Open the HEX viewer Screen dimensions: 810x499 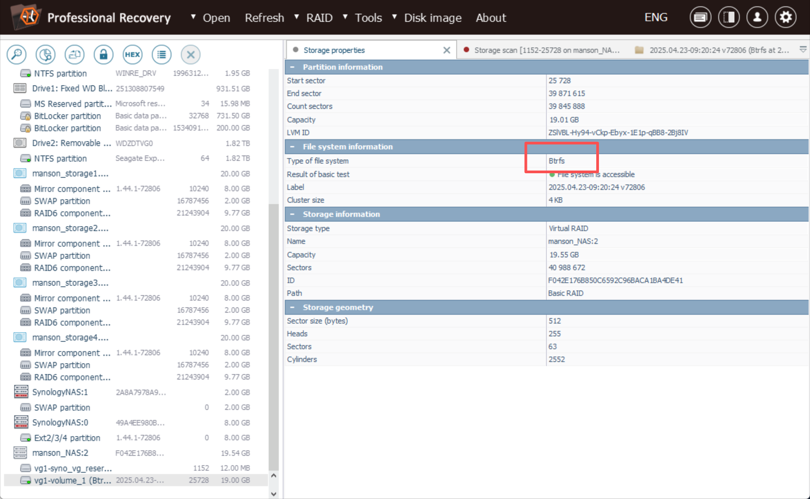(x=132, y=54)
